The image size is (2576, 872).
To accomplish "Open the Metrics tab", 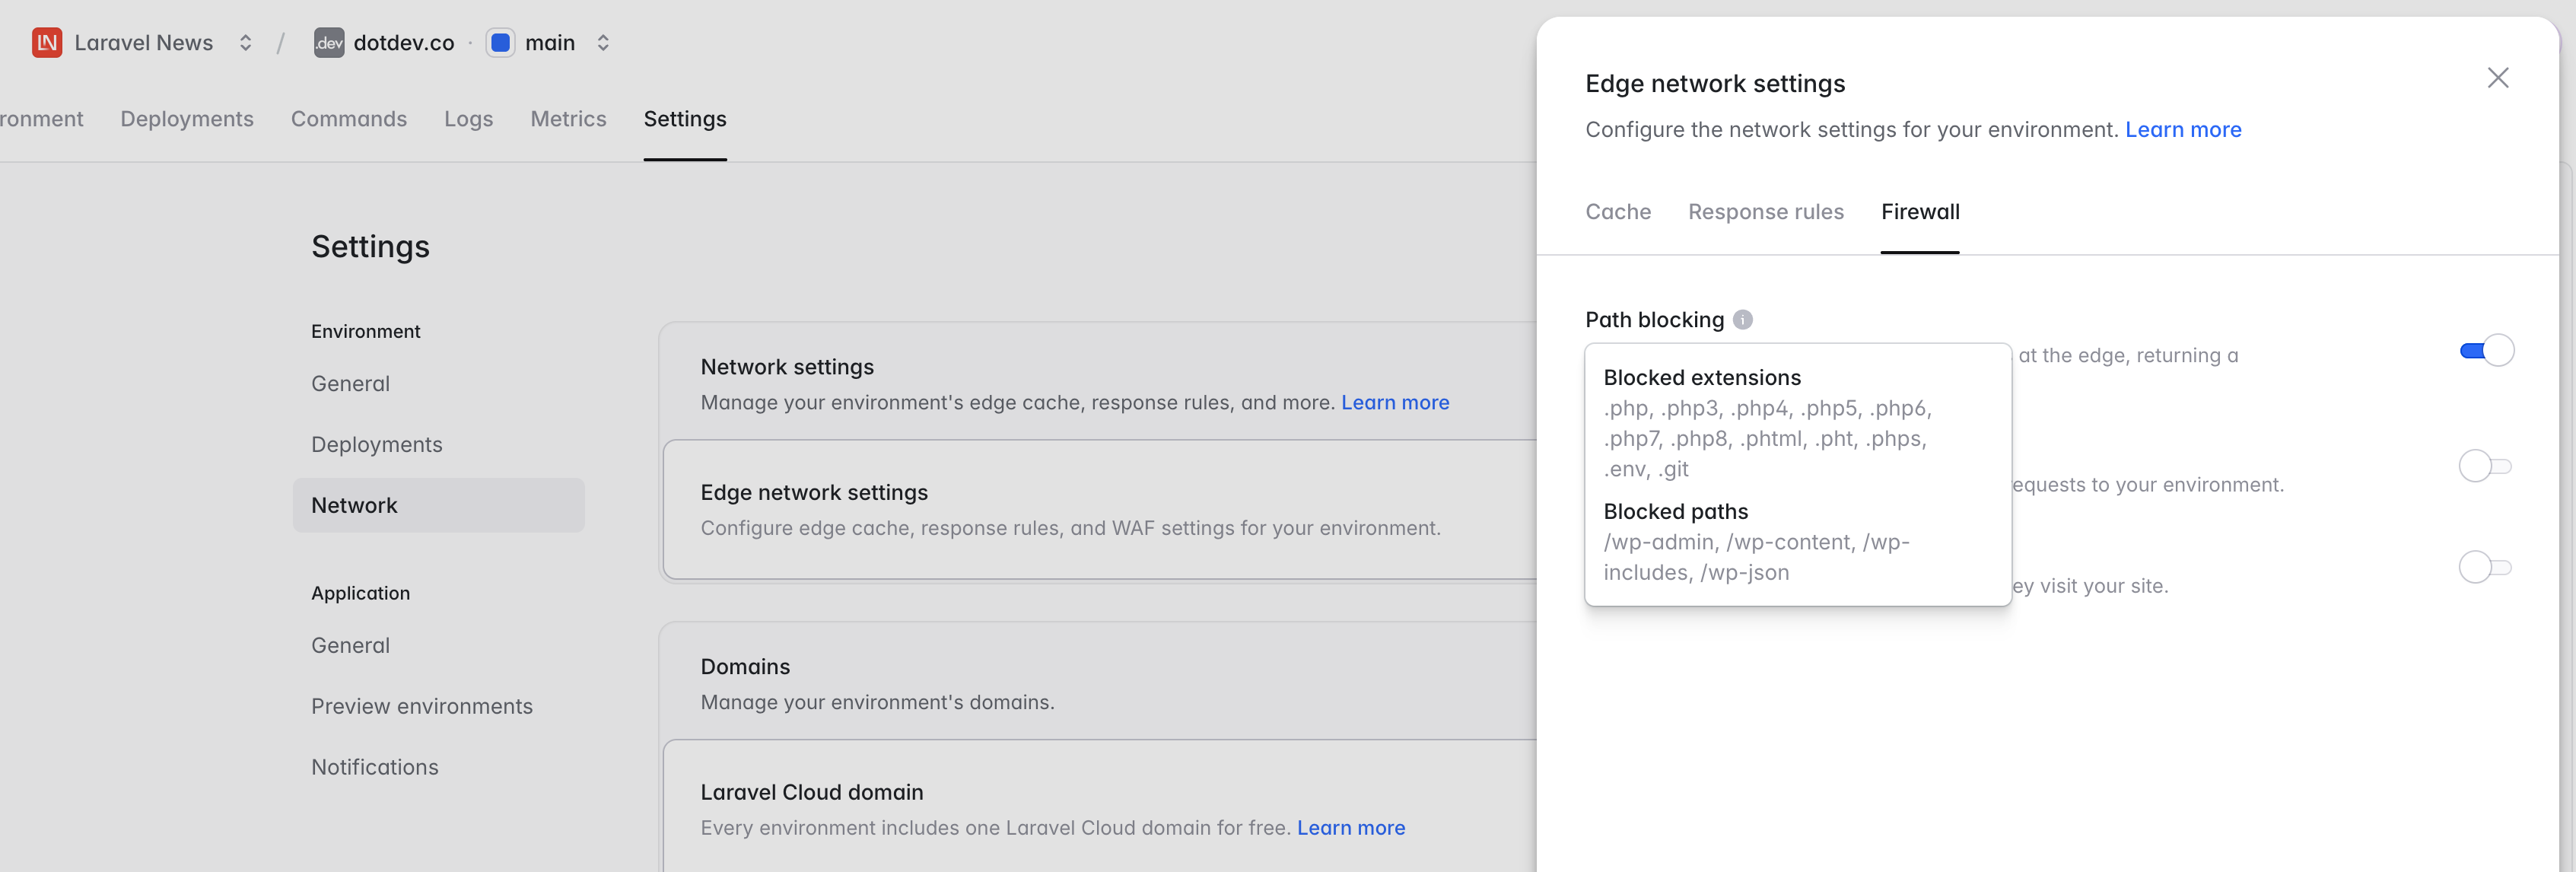I will coord(568,119).
